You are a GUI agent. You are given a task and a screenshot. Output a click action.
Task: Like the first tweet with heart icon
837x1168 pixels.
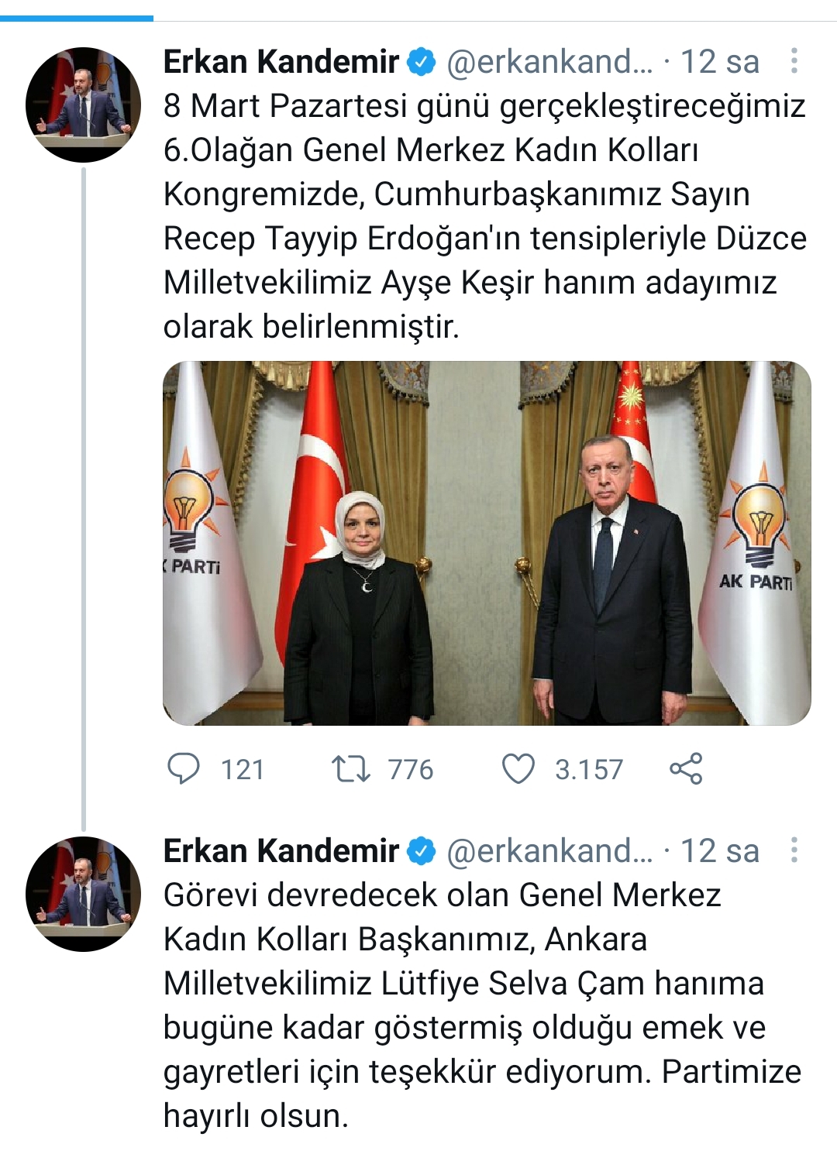pyautogui.click(x=518, y=769)
